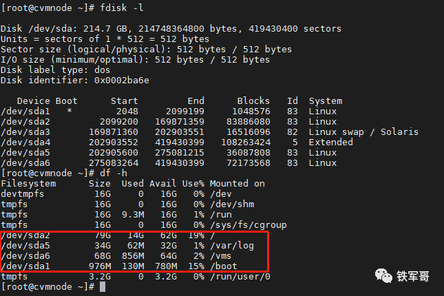
Task: Select the 856M used value for sda6
Action: 133,256
